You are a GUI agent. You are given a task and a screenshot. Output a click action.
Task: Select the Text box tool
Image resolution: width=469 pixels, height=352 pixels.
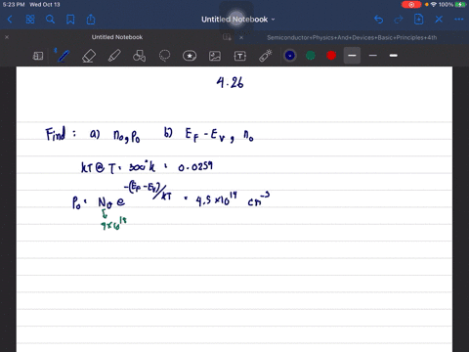(x=240, y=56)
